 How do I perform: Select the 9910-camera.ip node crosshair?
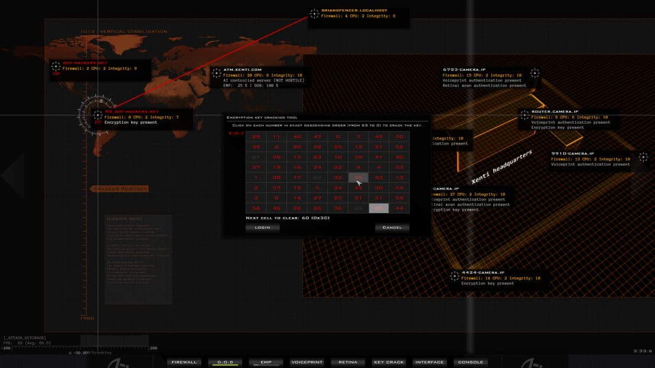point(643,157)
